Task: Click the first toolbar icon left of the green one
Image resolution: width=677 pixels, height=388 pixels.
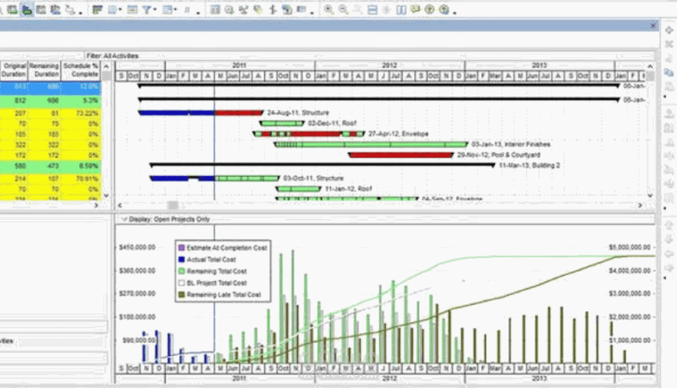Action: coord(12,10)
